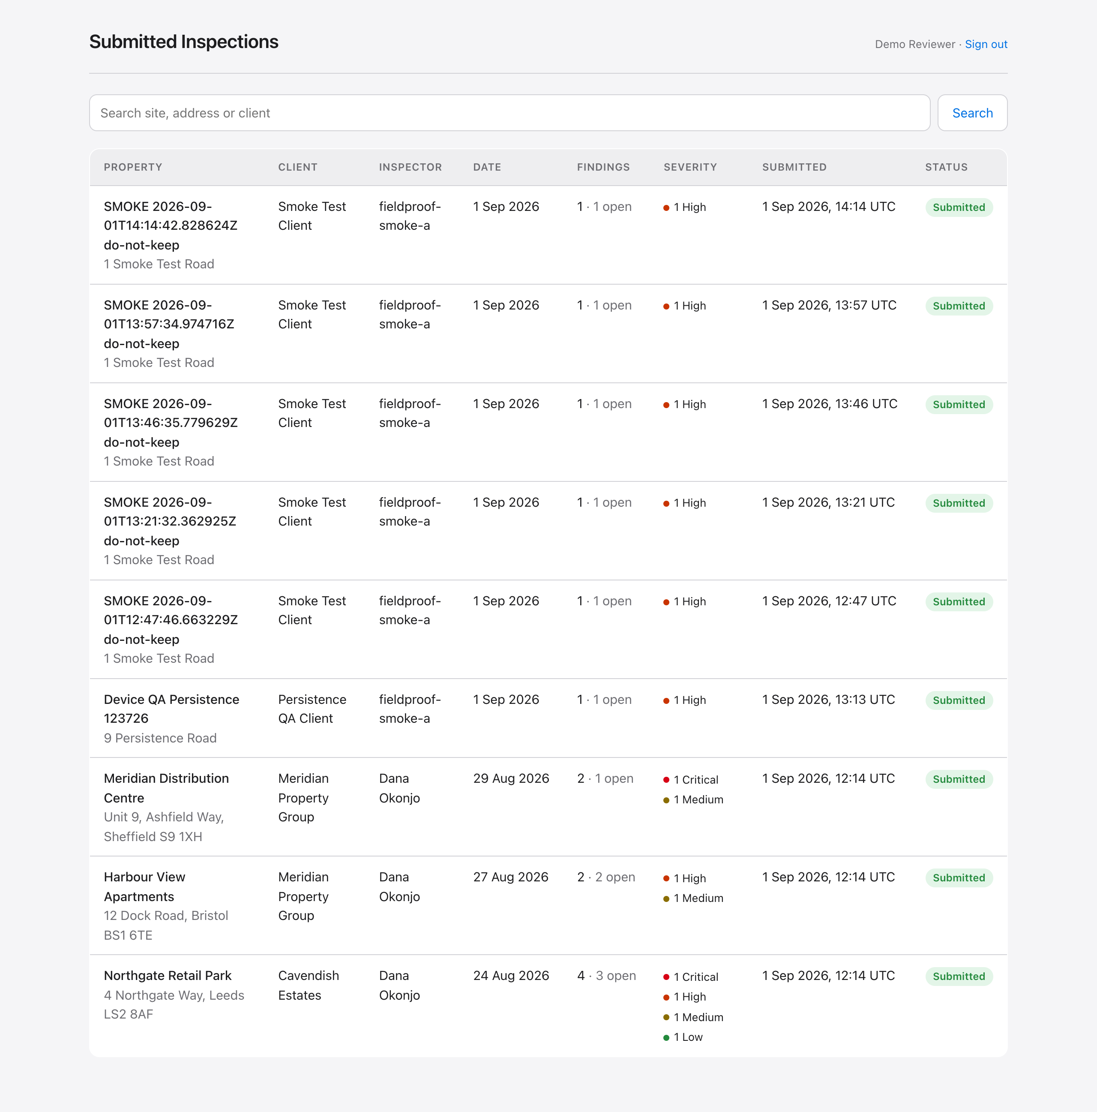
Task: Click the 9 Persistence Road address
Action: click(x=160, y=738)
